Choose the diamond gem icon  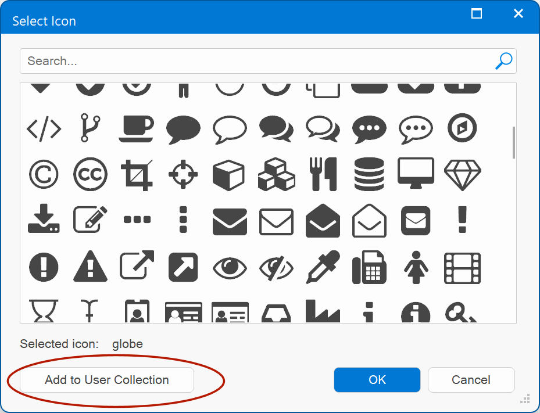(x=462, y=174)
